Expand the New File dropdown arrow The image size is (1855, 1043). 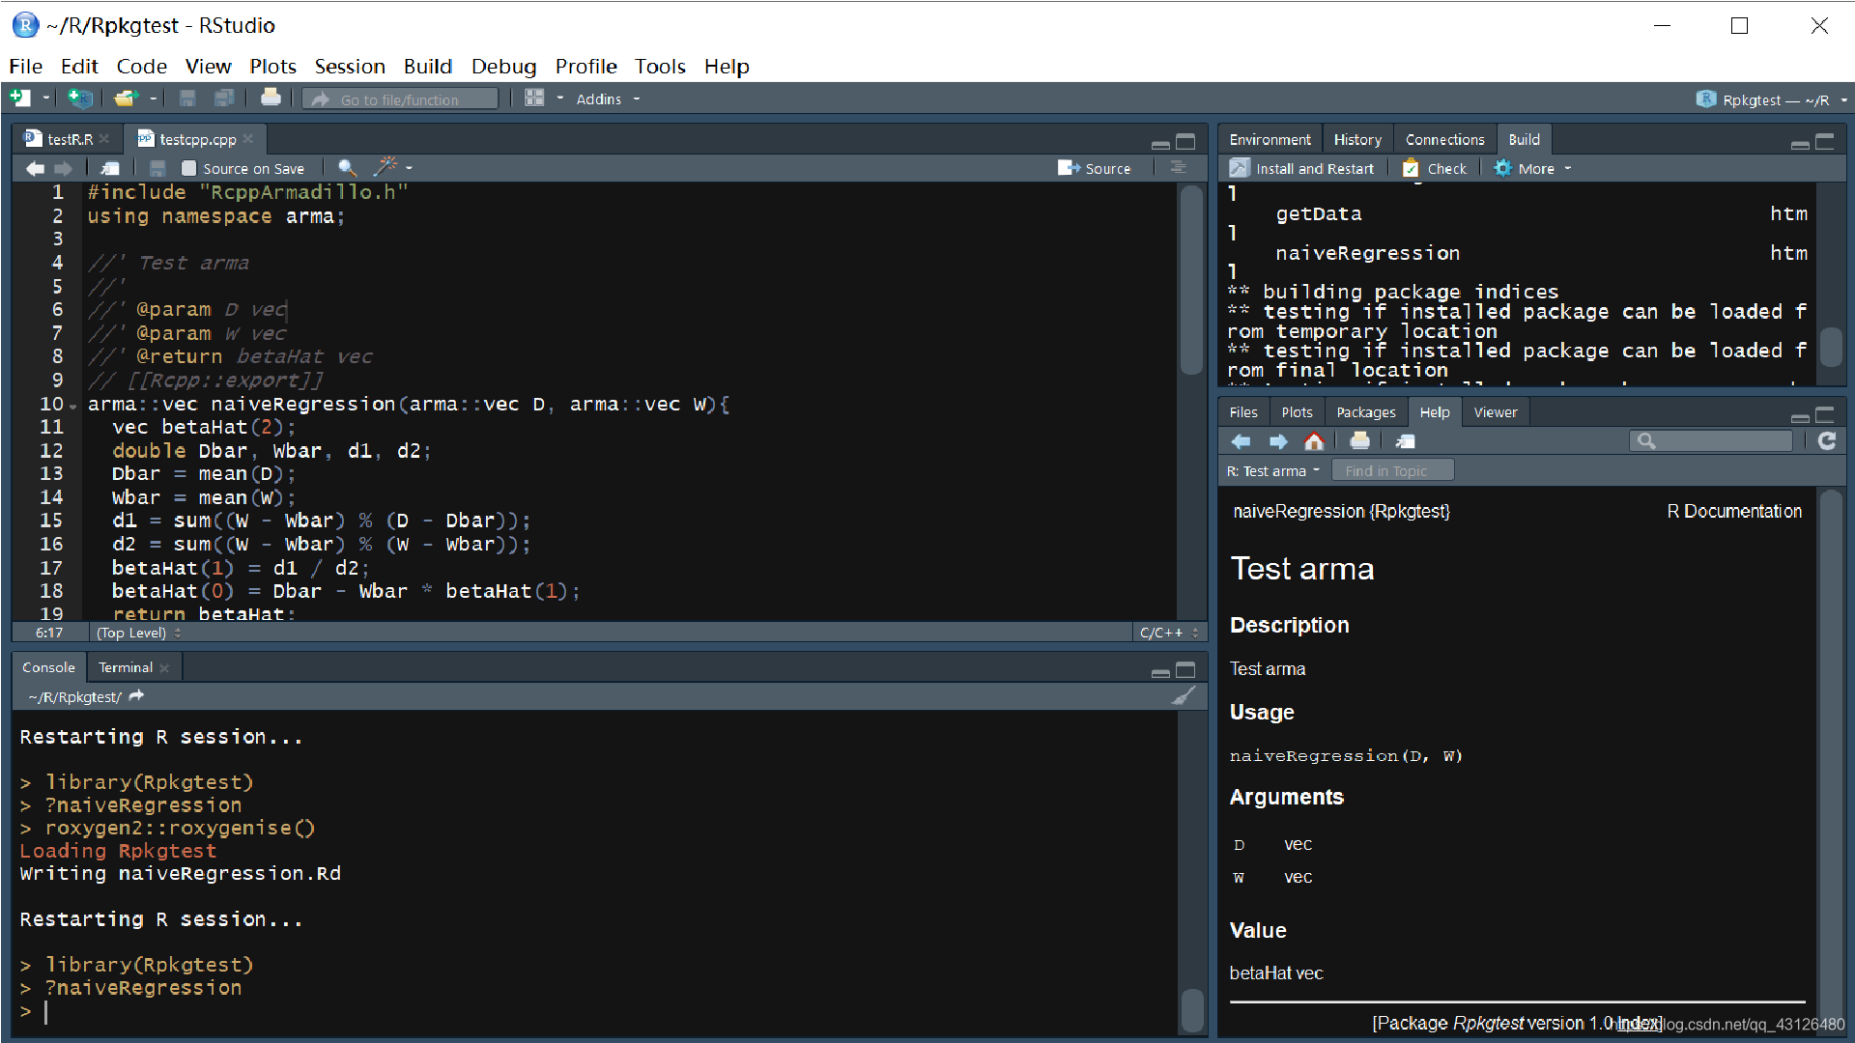tap(45, 99)
